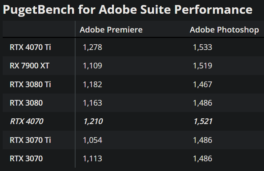The height and width of the screenshot is (171, 264).
Task: Click the Premiere score 1,113
Action: point(92,158)
